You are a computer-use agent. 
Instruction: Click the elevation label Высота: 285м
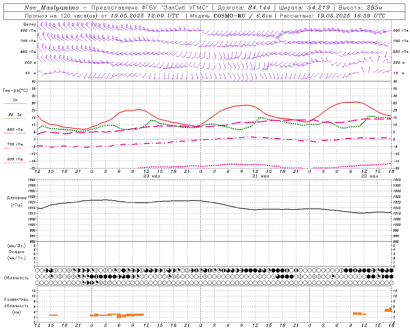coord(360,8)
